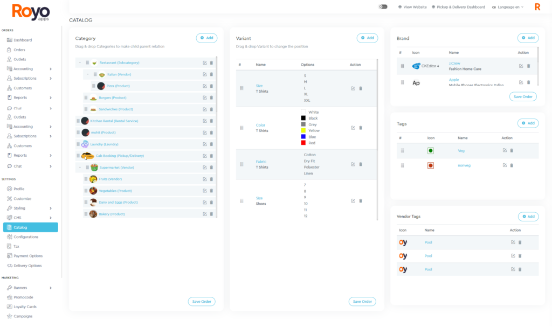Delete the Italian (Vendor) category
This screenshot has width=552, height=327.
pyautogui.click(x=211, y=74)
